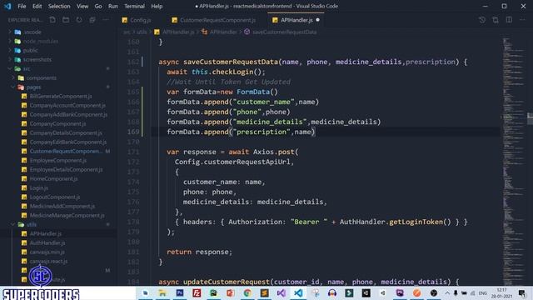533x300 pixels.
Task: Open CompanyAccountComponent.js file
Action: [x=67, y=106]
